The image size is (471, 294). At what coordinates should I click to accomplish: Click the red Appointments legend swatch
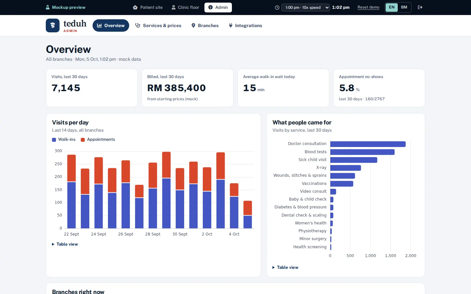[x=83, y=140]
